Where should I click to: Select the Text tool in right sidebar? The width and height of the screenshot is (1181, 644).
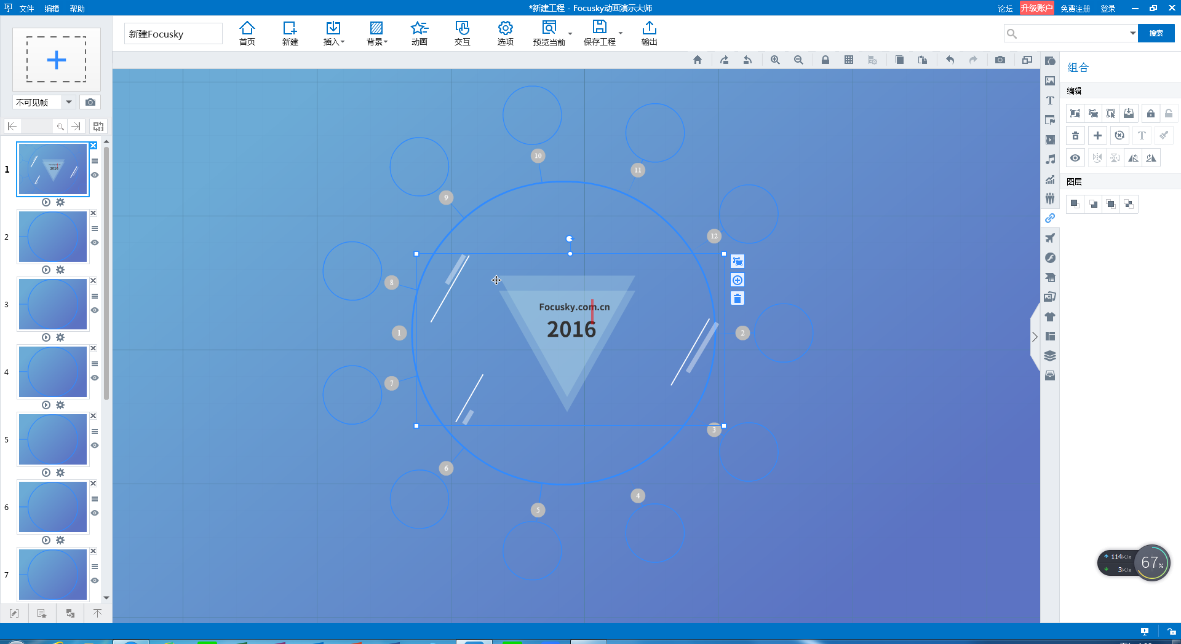[x=1050, y=100]
